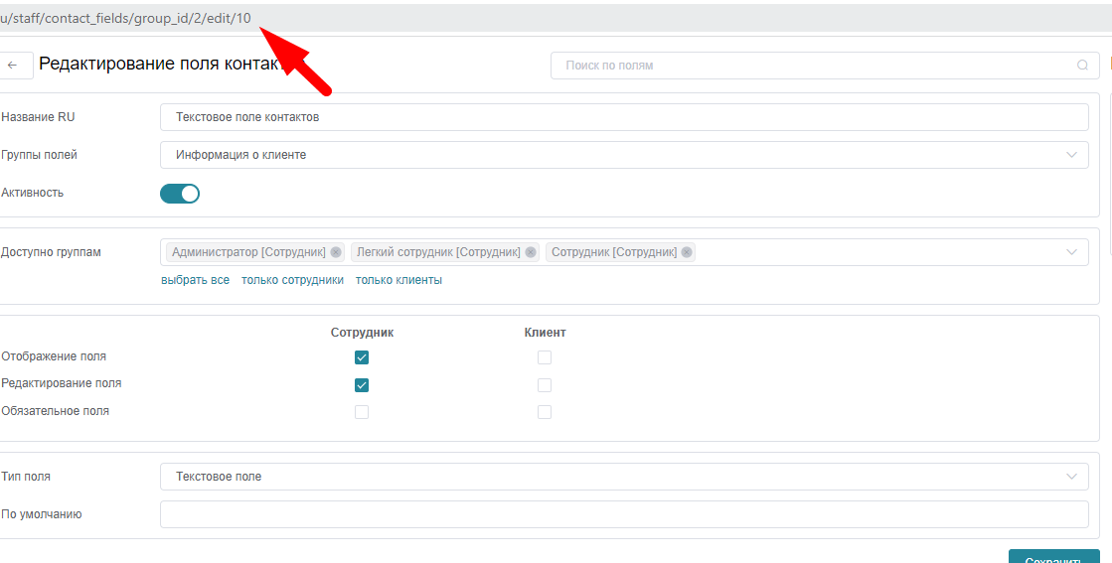Click the только клиенты link
Image resolution: width=1112 pixels, height=563 pixels.
398,280
